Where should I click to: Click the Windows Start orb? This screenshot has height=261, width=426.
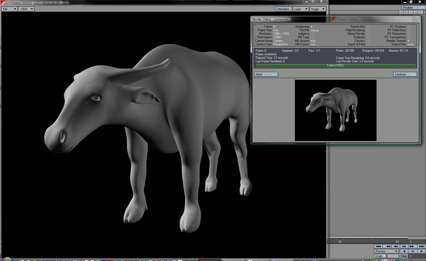click(8, 259)
